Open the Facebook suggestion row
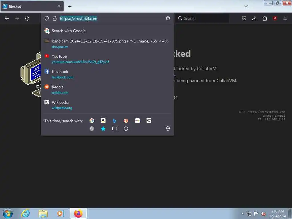The height and width of the screenshot is (219, 292). [x=107, y=74]
